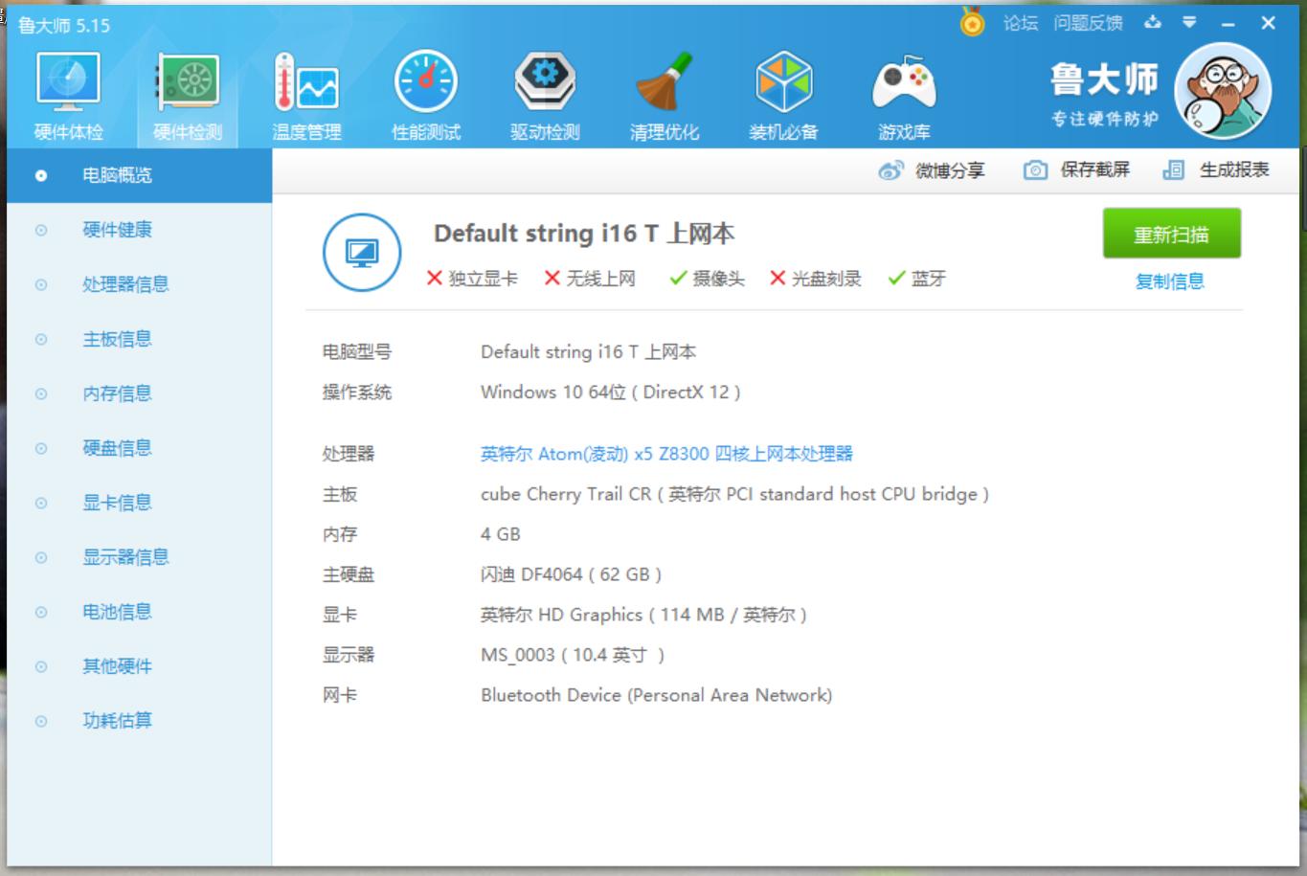Select the 功耗估算 sidebar entry

(x=117, y=721)
